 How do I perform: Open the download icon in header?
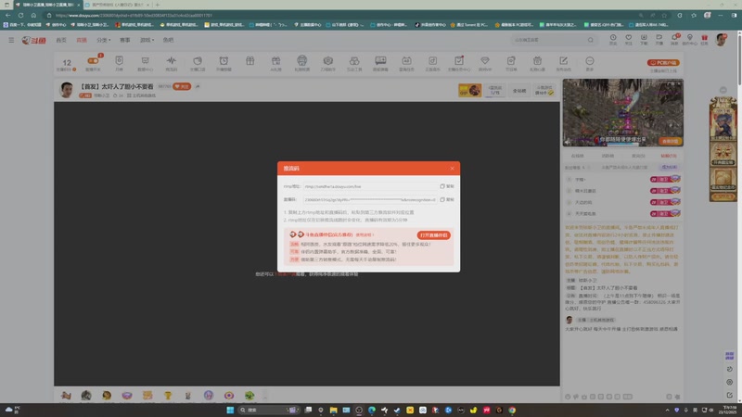point(644,37)
